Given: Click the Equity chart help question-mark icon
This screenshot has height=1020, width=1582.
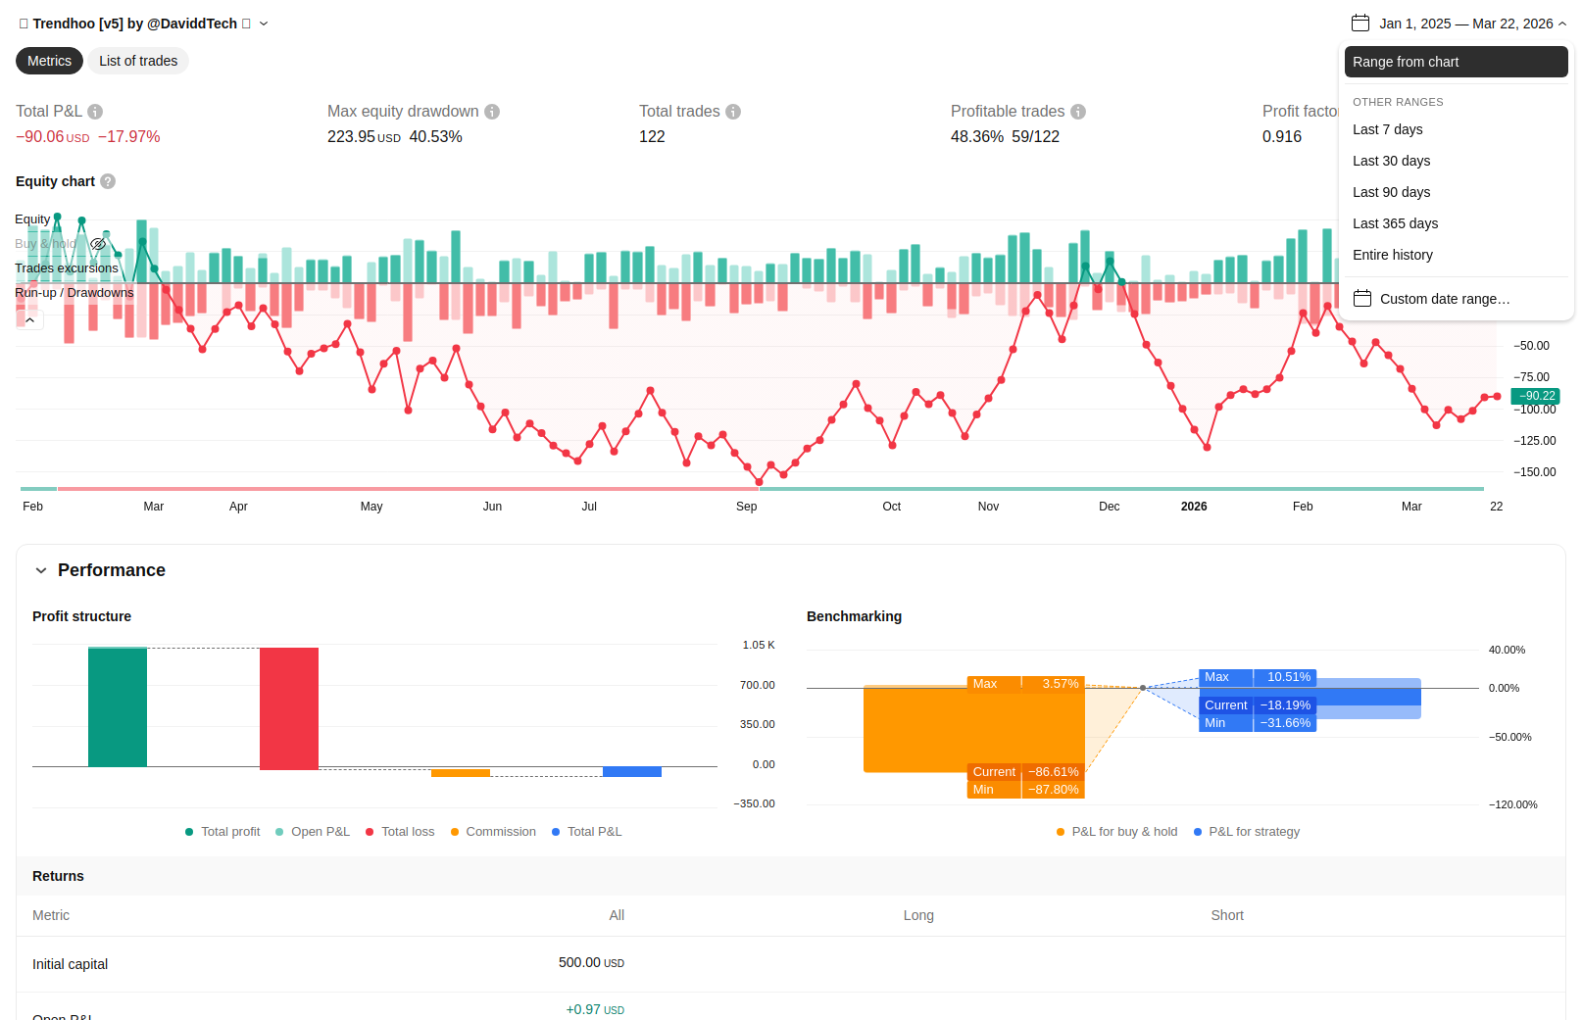Looking at the screenshot, I should point(108,181).
